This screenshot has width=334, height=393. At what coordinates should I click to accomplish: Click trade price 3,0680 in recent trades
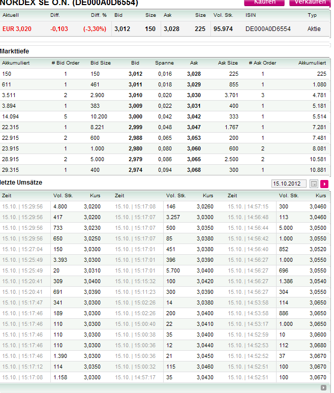pos(318,345)
